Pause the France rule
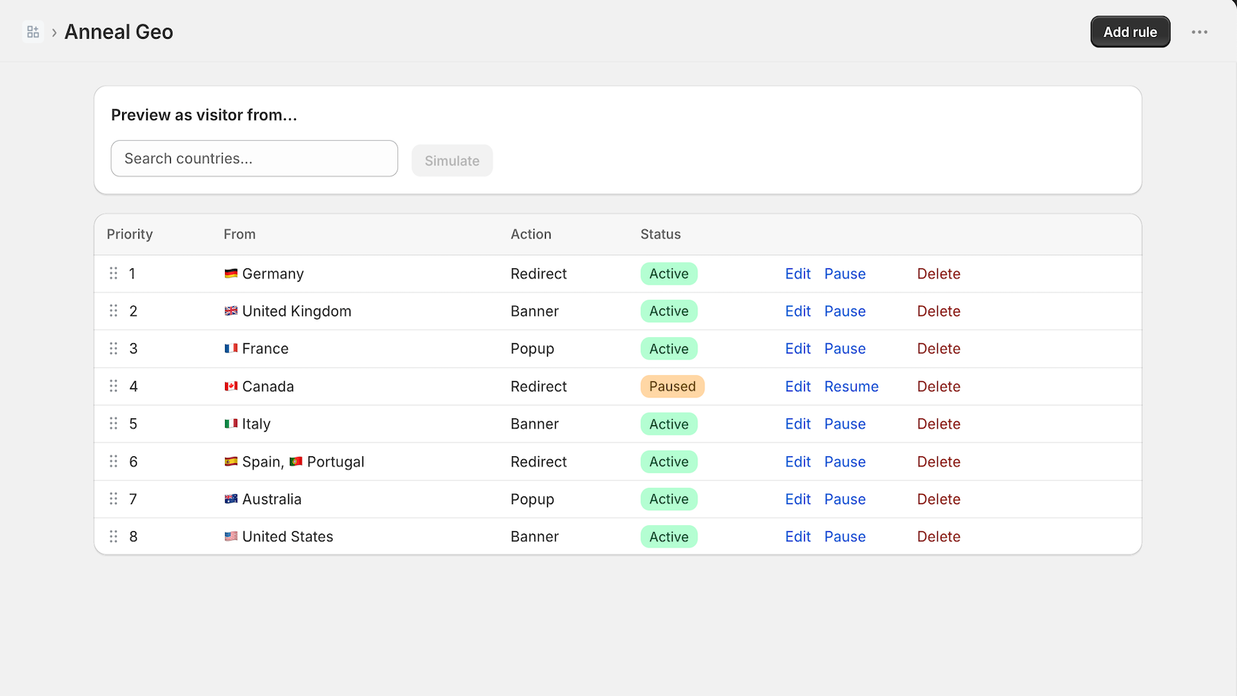1237x696 pixels. 845,349
